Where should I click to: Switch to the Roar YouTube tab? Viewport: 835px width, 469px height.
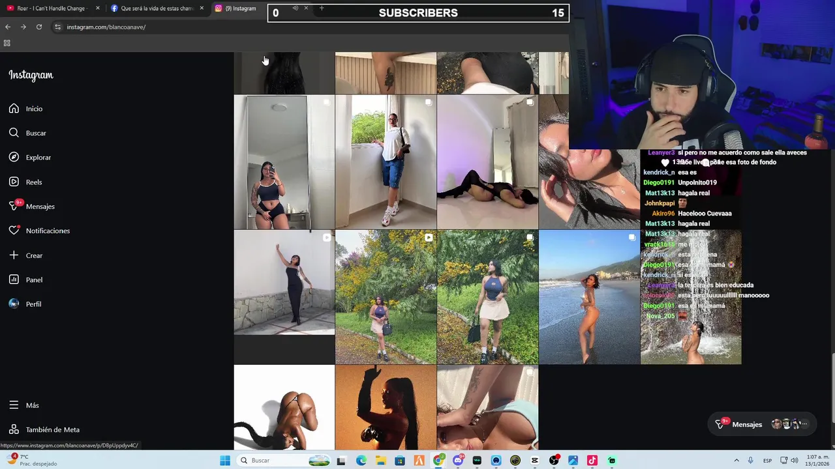(x=51, y=8)
